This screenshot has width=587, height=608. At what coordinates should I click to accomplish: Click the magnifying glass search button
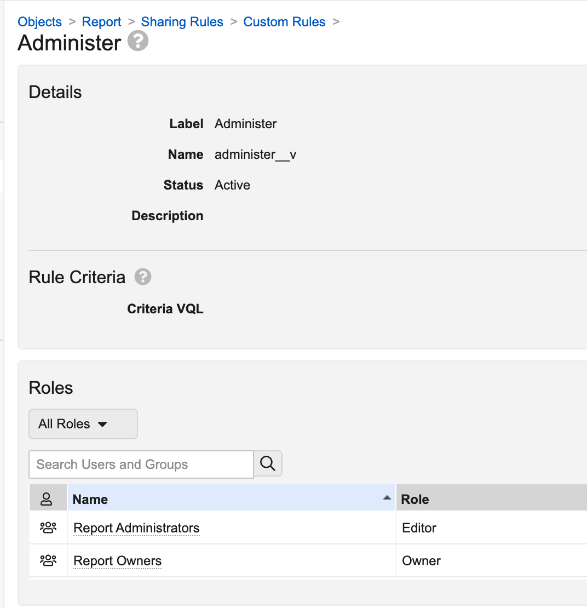(x=268, y=464)
